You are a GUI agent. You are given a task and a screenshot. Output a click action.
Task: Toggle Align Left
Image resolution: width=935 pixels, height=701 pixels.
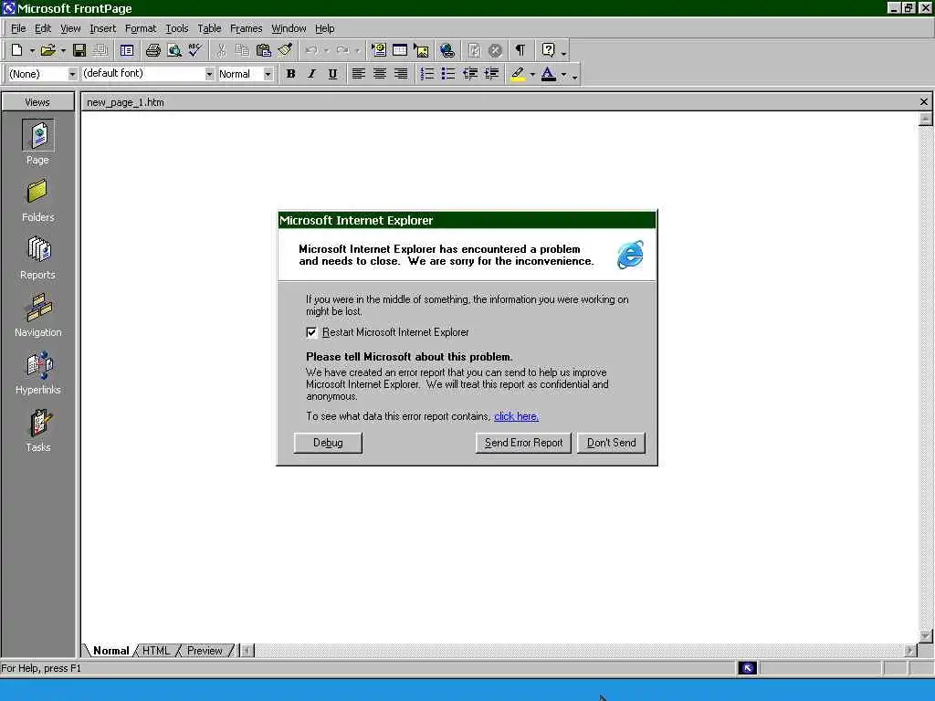358,74
